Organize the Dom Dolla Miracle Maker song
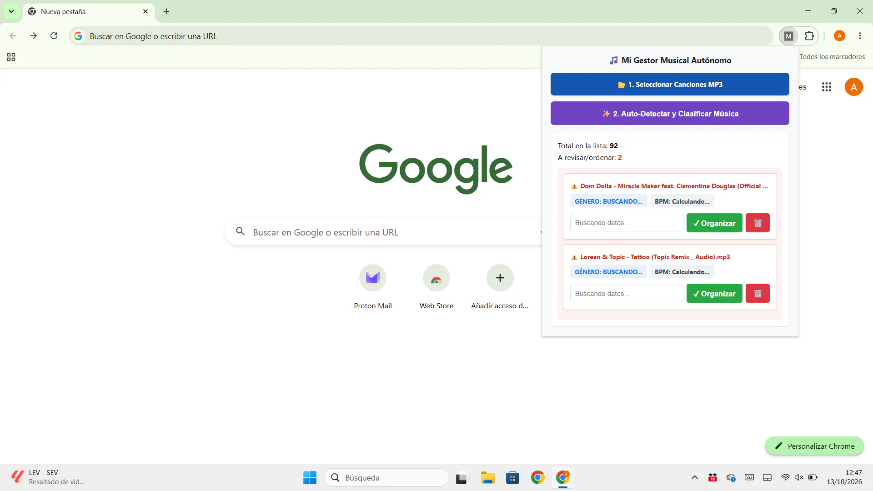Screen dimensions: 873x491 (x=714, y=223)
